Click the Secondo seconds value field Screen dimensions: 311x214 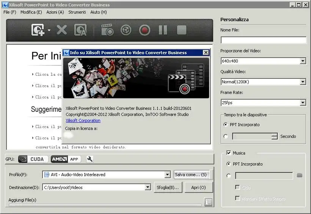coord(252,136)
